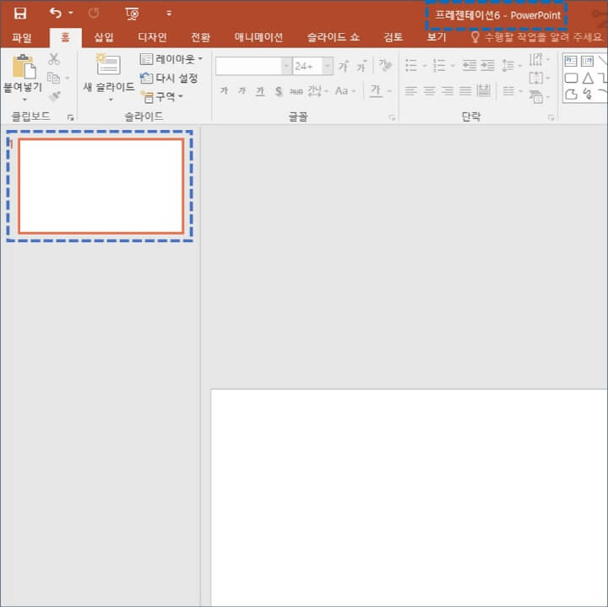Toggle center paragraph alignment
This screenshot has height=607, width=608.
tap(429, 91)
